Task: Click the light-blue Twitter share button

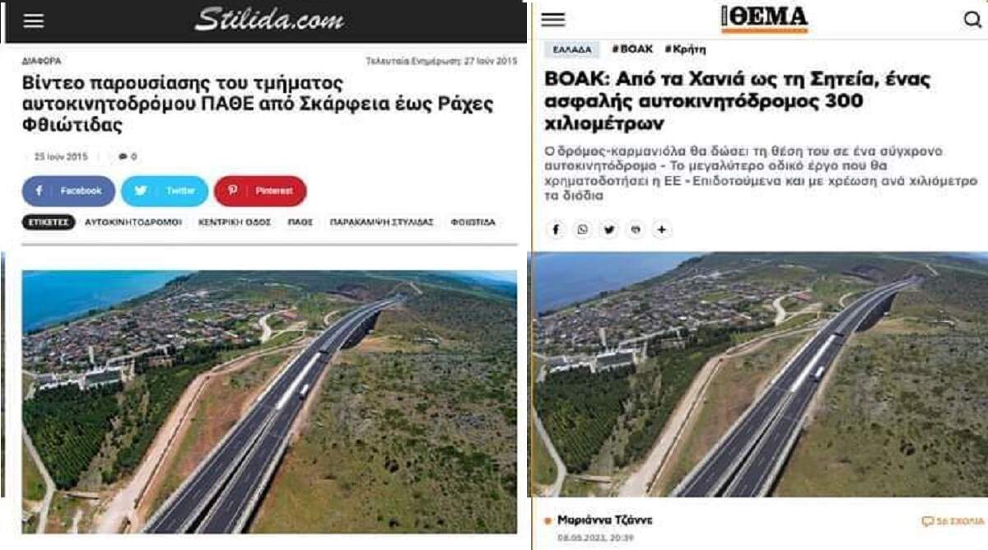Action: (x=165, y=191)
